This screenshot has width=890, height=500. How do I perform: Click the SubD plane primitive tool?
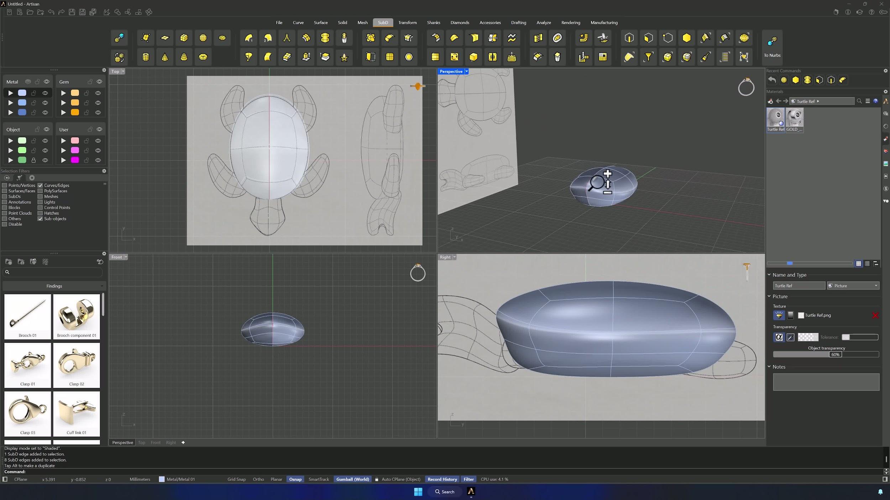[x=165, y=38]
